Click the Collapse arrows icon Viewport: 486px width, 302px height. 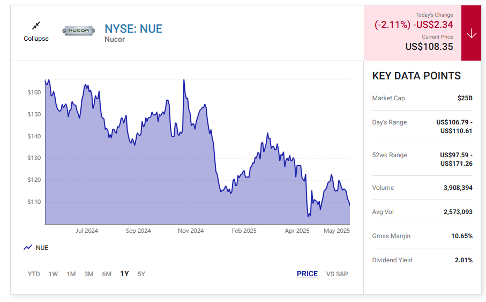[36, 25]
